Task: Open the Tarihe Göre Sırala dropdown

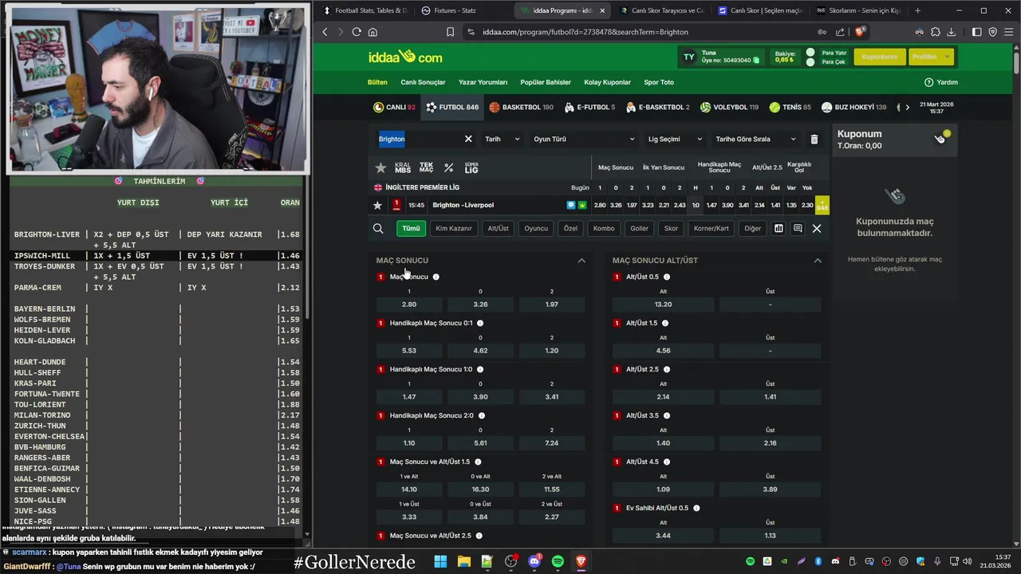Action: point(755,139)
